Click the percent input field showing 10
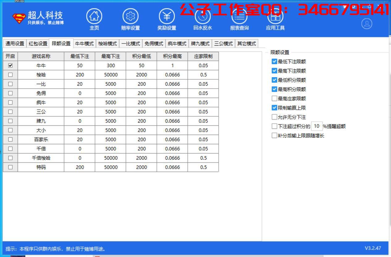Screen dimensions: 391x257 (317, 126)
